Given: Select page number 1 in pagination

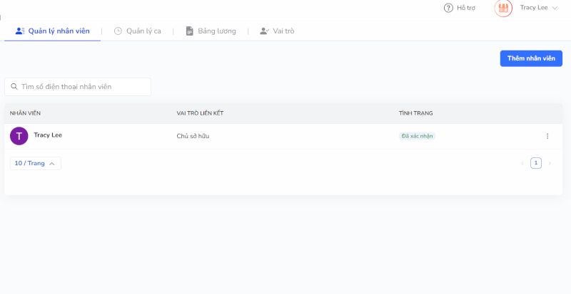Looking at the screenshot, I should pyautogui.click(x=536, y=163).
